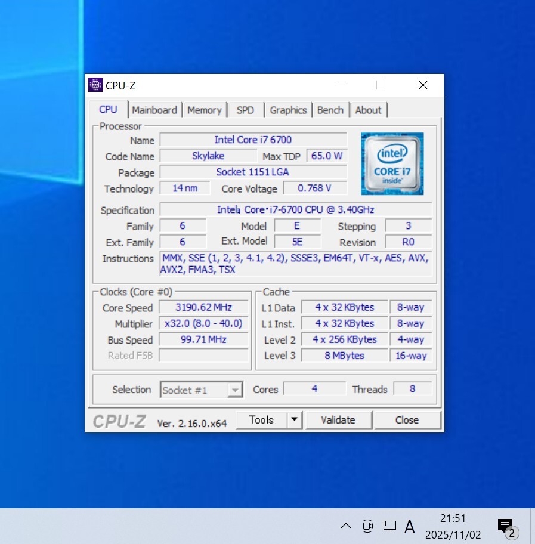
Task: Expand the hidden tray icons chevron
Action: pyautogui.click(x=346, y=526)
